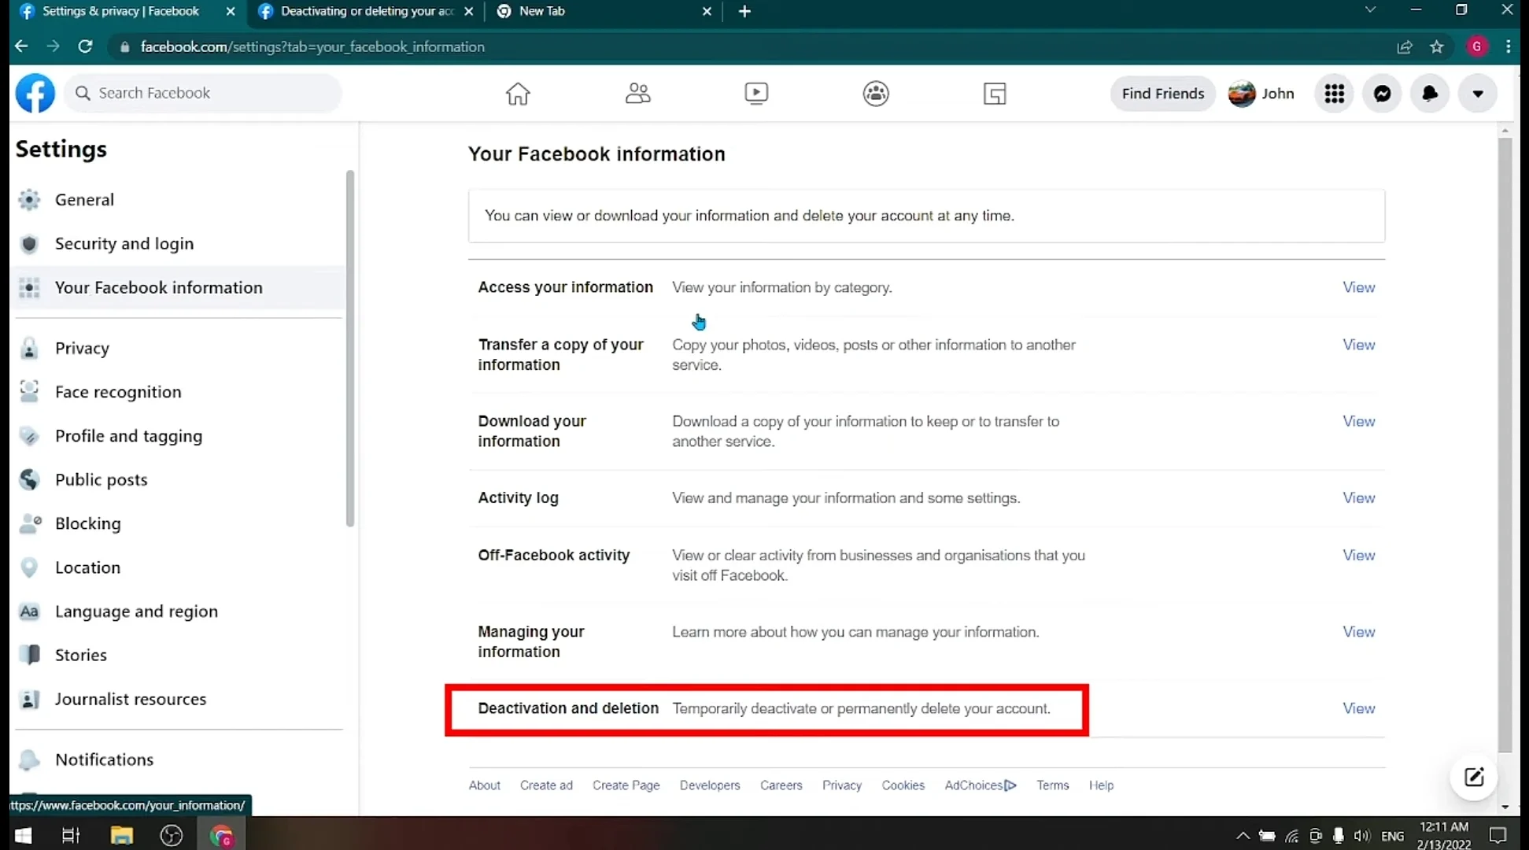
Task: View Access your information section
Action: click(1358, 286)
